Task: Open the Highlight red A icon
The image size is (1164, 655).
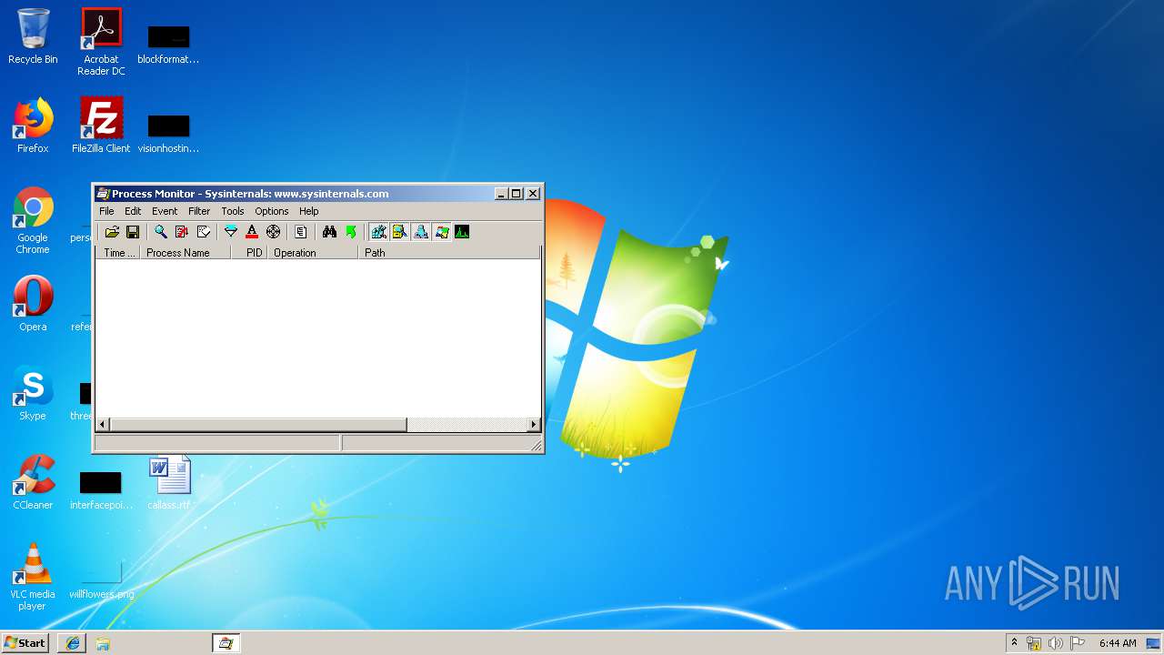Action: [252, 232]
